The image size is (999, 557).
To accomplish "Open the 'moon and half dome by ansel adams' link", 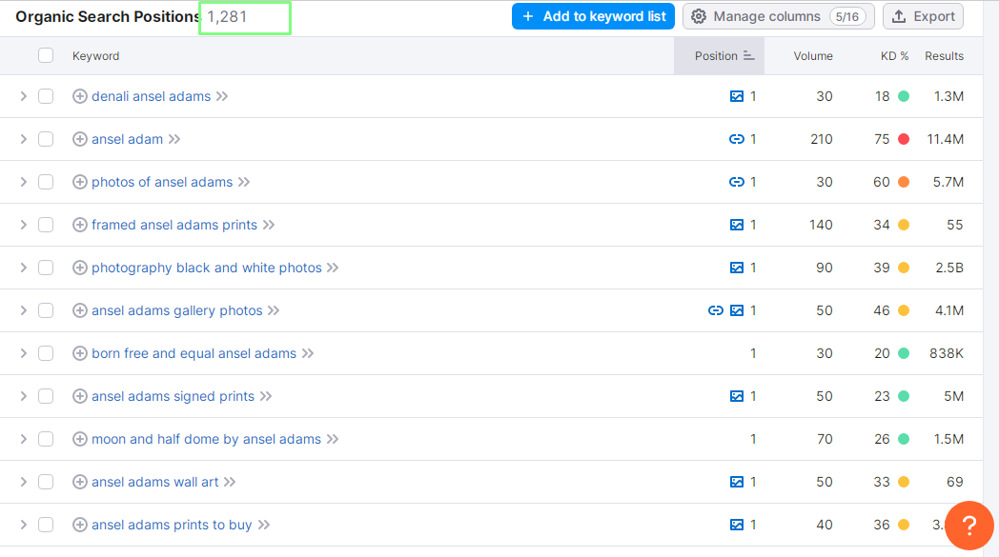I will pos(207,439).
